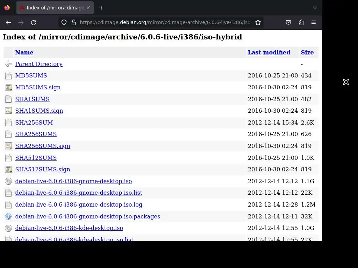Open the SHA1SUMS file link
This screenshot has height=268, width=358.
33,99
